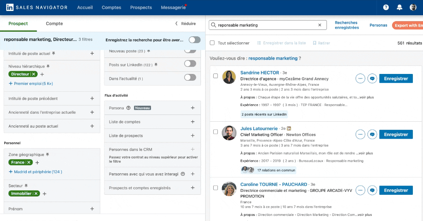423x221 pixels.
Task: Click the Persona help question icon
Action: (x=129, y=108)
